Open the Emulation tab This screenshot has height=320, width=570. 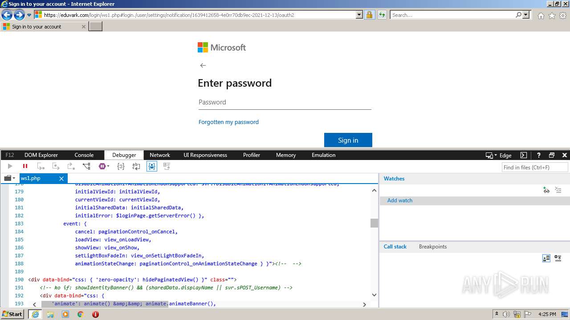pyautogui.click(x=324, y=155)
